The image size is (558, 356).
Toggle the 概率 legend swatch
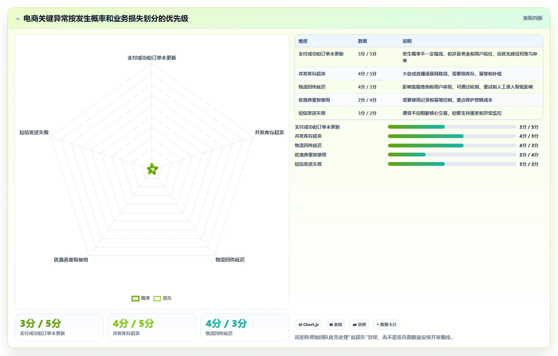pyautogui.click(x=135, y=299)
